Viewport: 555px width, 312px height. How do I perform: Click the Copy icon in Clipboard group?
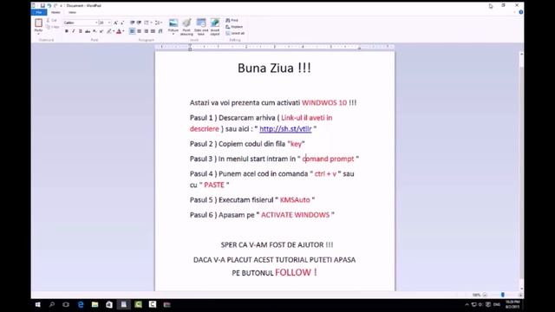[49, 27]
